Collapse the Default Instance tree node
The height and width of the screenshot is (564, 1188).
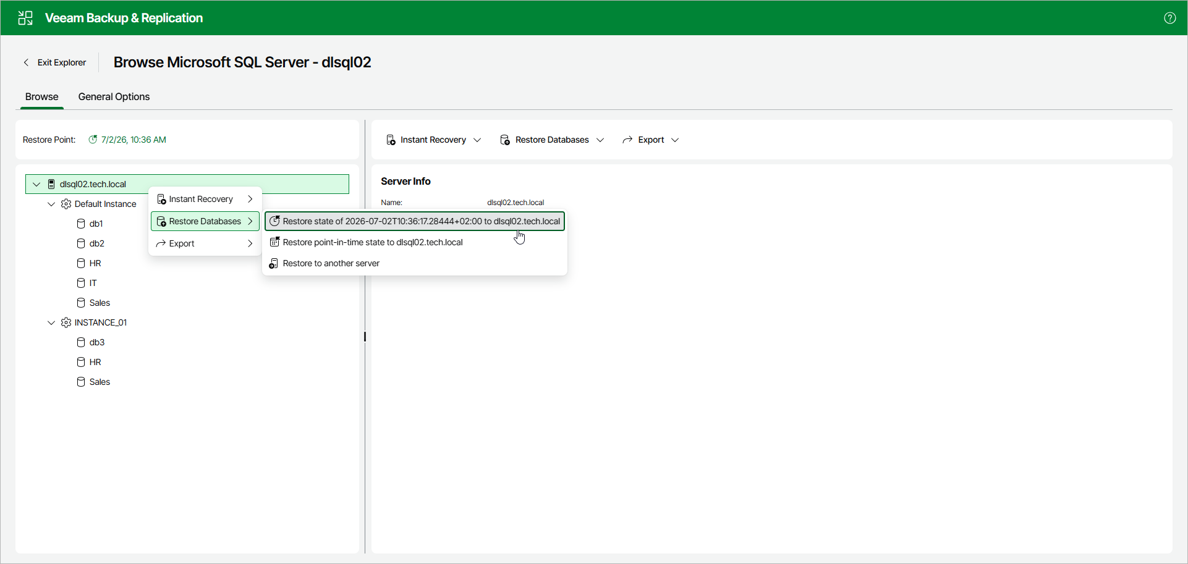tap(51, 204)
